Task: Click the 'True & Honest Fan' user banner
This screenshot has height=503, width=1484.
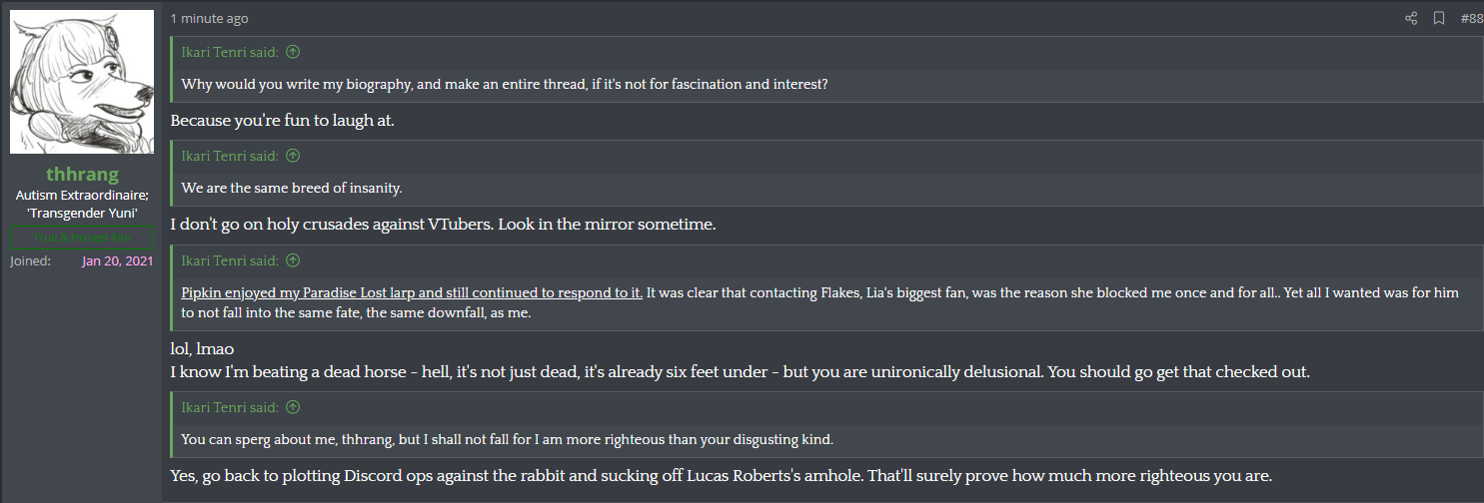Action: click(82, 238)
